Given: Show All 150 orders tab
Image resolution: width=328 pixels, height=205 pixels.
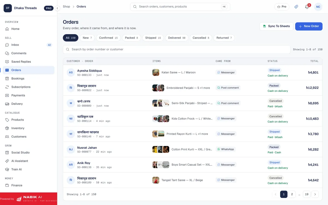Looking at the screenshot, I should pyautogui.click(x=71, y=38).
